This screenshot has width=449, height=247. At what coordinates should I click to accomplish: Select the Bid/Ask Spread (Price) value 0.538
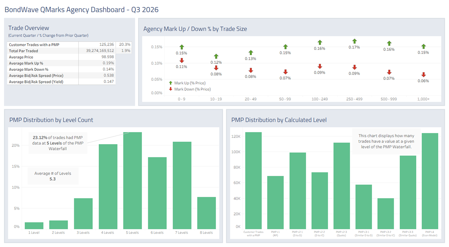(x=109, y=75)
